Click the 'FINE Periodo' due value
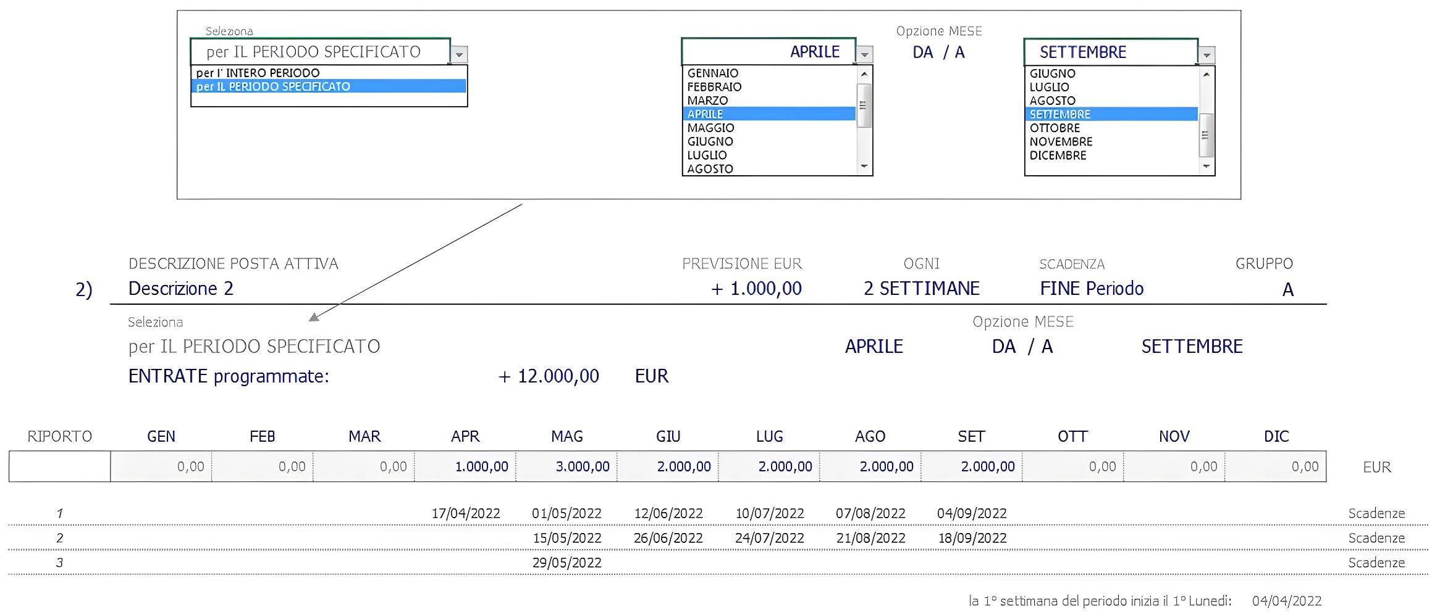Screen dimensions: 1432x612 point(1092,289)
